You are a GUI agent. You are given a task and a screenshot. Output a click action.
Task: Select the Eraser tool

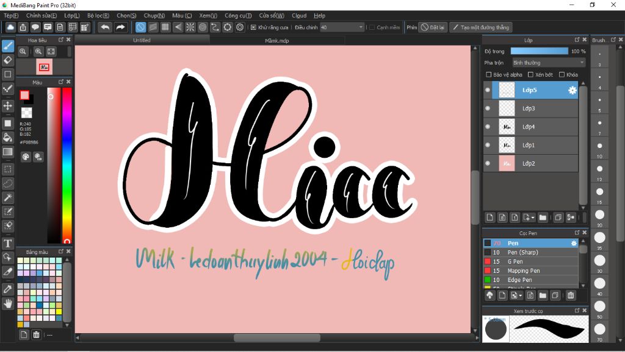(8, 60)
